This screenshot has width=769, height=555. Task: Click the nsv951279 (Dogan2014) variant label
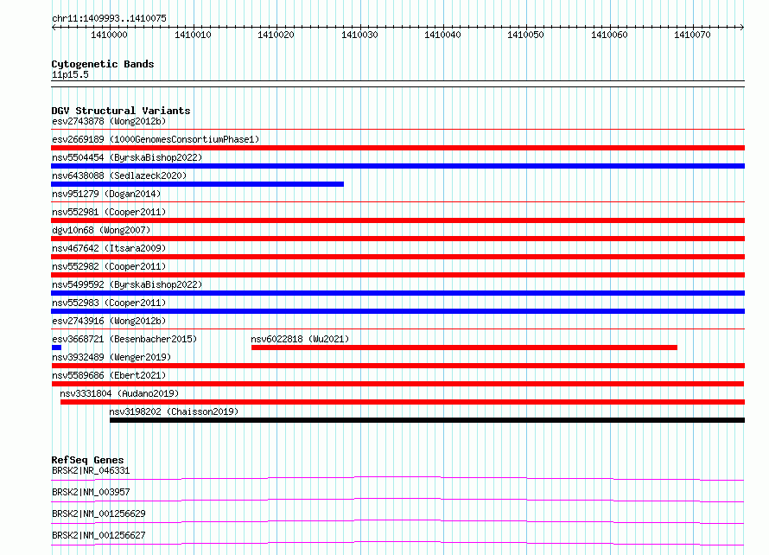106,194
